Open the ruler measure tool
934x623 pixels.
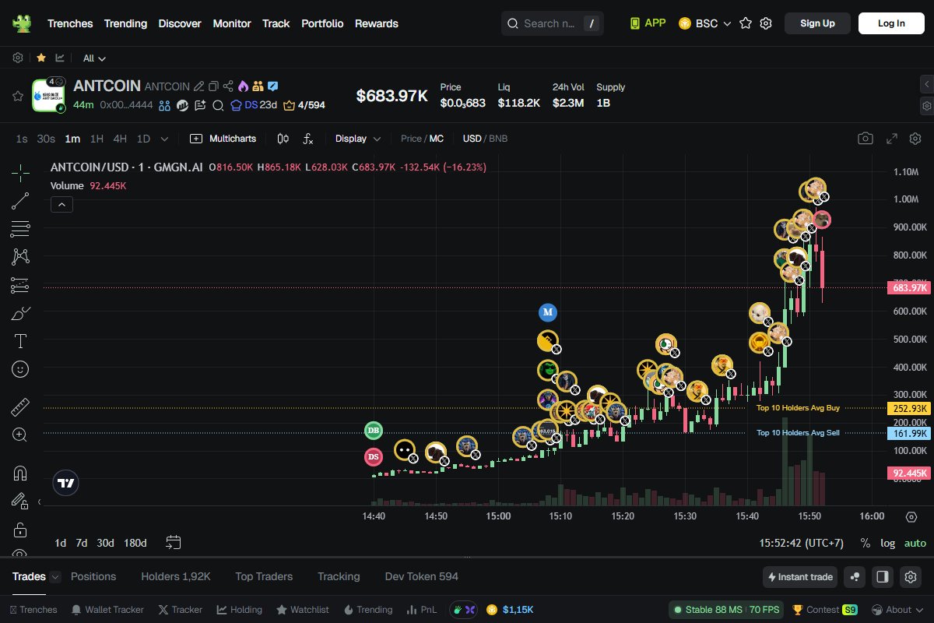tap(20, 407)
